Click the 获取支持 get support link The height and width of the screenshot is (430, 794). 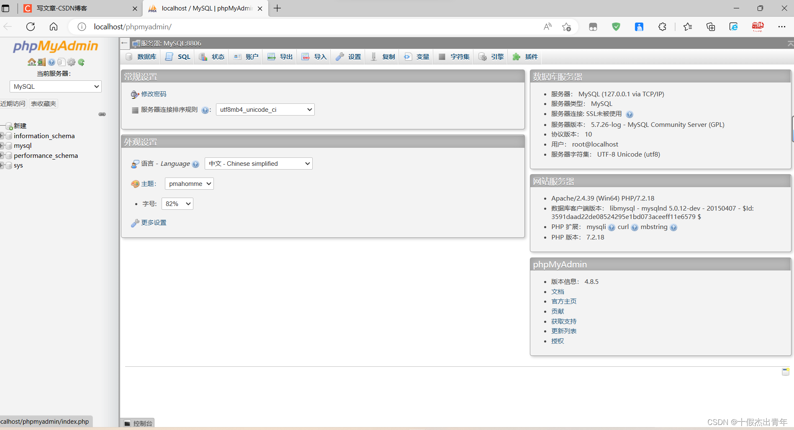pyautogui.click(x=564, y=322)
